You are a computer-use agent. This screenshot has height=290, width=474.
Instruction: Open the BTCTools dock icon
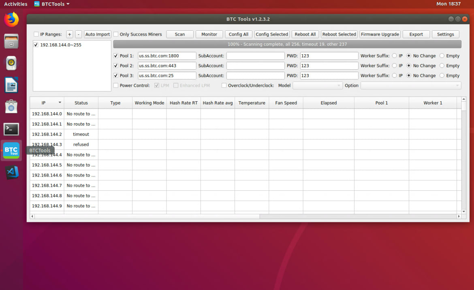point(11,150)
